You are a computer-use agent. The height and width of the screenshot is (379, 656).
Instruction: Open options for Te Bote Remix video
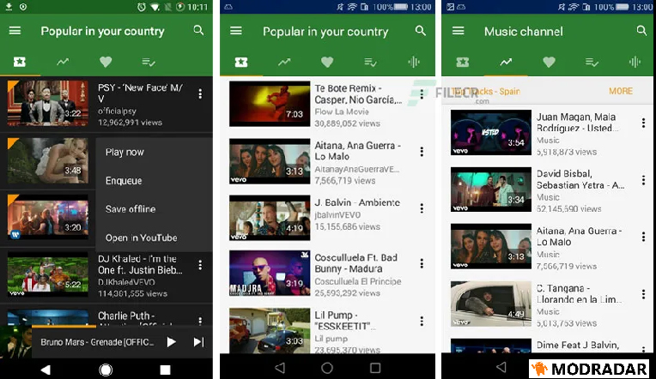tap(422, 94)
